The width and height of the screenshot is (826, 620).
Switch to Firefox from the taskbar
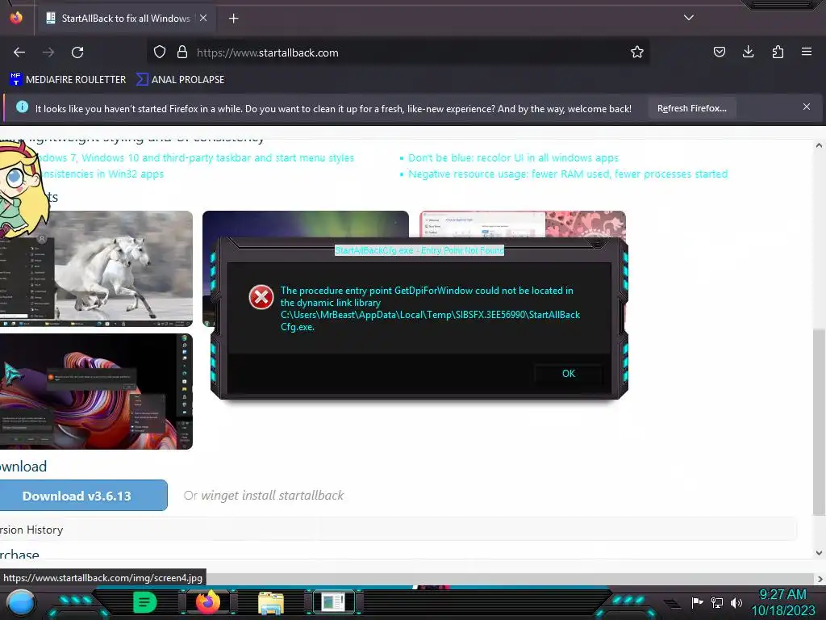click(208, 602)
